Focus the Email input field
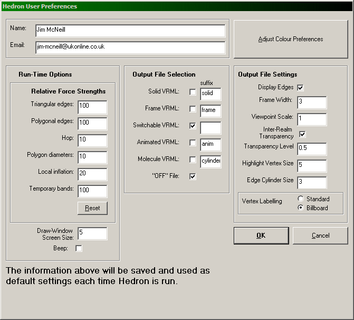The width and height of the screenshot is (354, 320). tap(130, 47)
